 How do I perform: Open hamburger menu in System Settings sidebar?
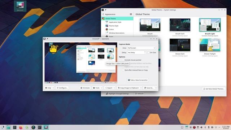tap(131, 14)
